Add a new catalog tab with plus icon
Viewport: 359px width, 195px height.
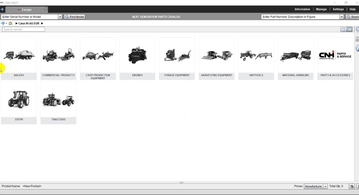[2, 9]
